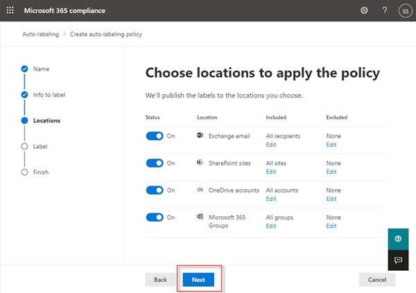Click the 'All recipients' text
The image size is (416, 293).
283,136
